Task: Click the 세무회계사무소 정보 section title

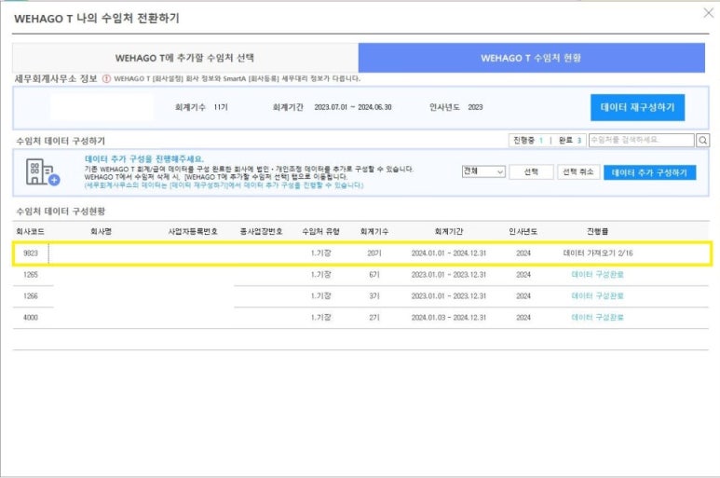Action: point(56,78)
